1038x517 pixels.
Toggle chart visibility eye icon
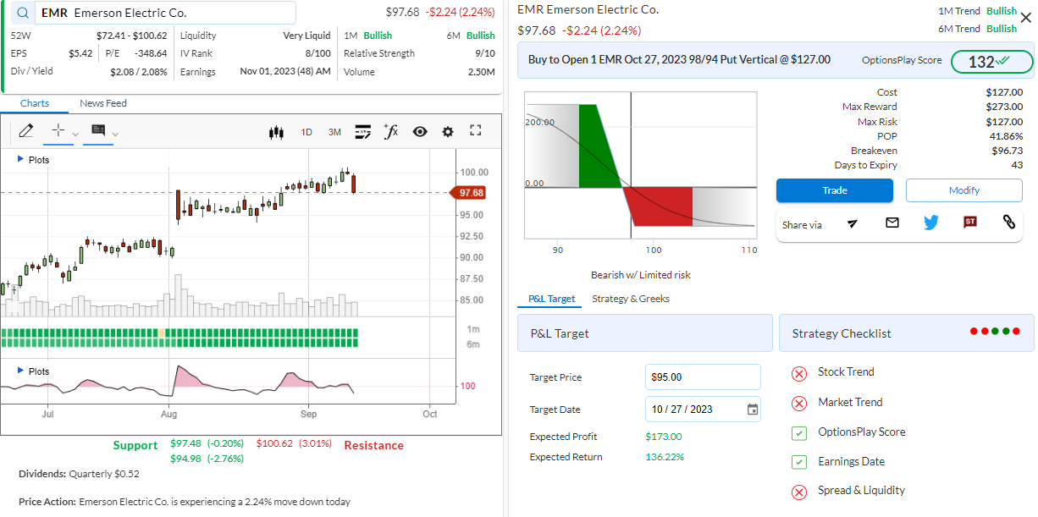tap(419, 131)
